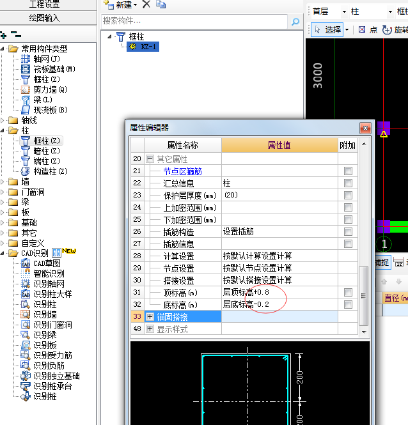The height and width of the screenshot is (425, 408).
Task: Toggle 附加 checkbox for 下加密范围
Action: [348, 220]
